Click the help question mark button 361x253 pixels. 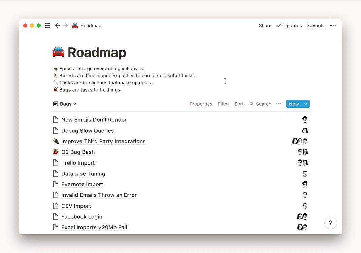point(330,223)
